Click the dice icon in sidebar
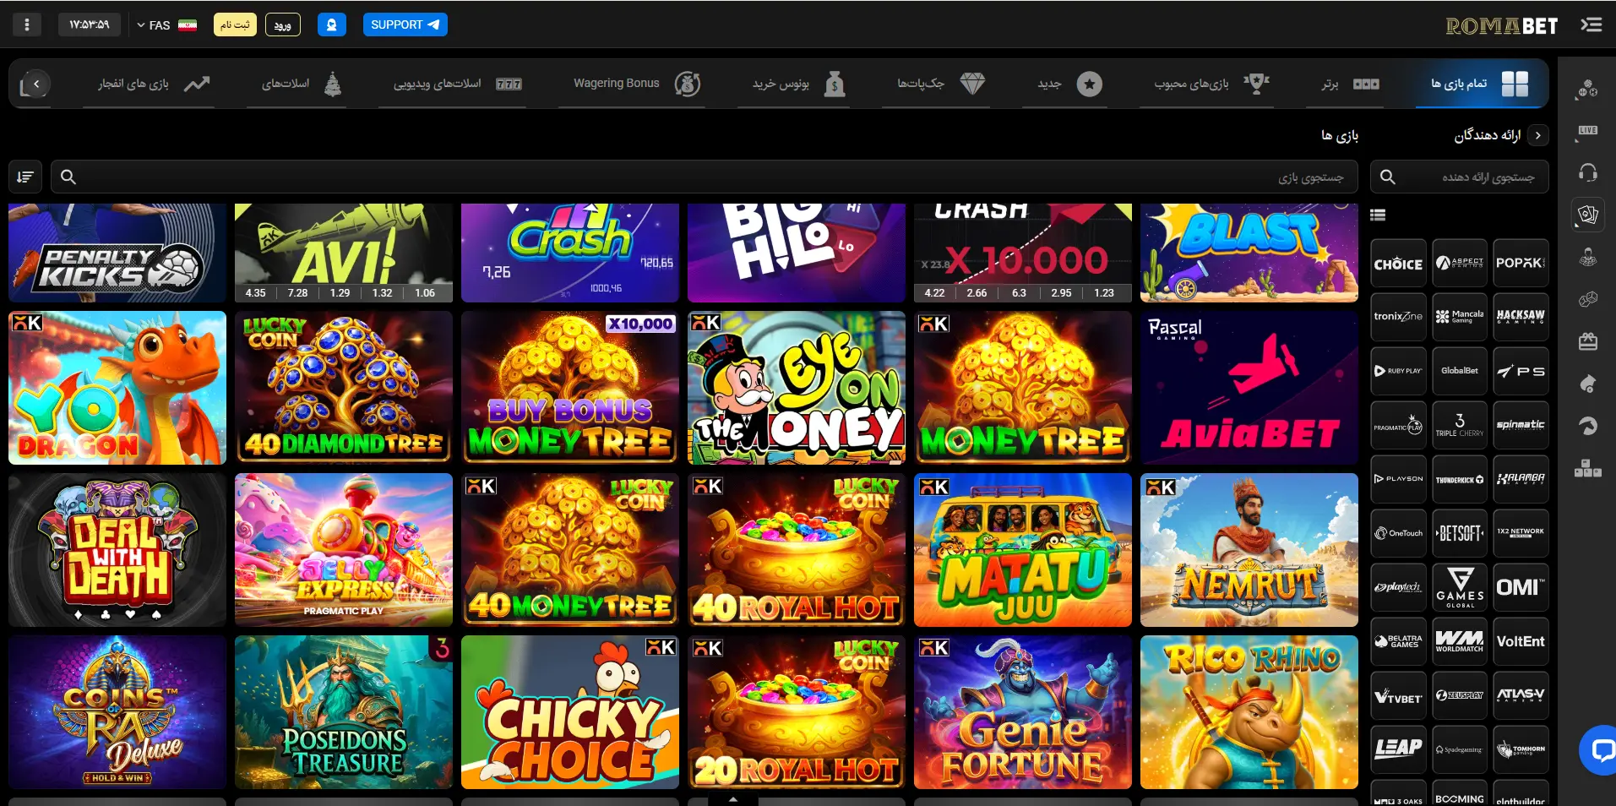Screen dimensions: 1616x806 click(1587, 299)
